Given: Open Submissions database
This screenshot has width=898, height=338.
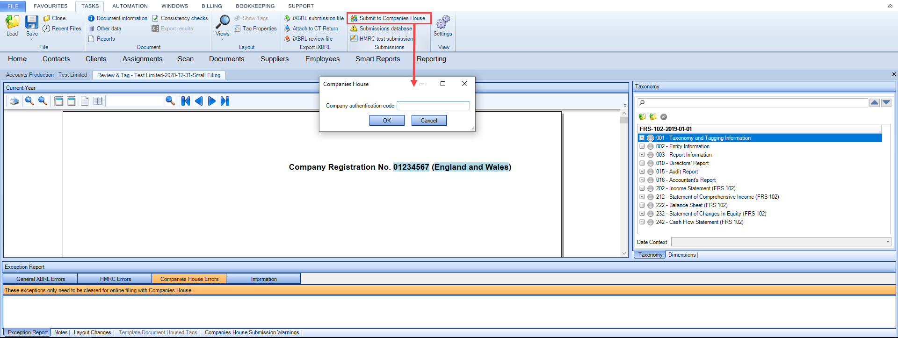Looking at the screenshot, I should [381, 29].
